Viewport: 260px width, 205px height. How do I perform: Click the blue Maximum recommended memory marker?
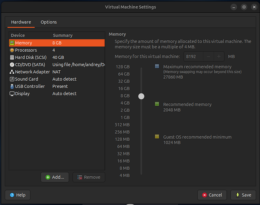[x=157, y=67]
